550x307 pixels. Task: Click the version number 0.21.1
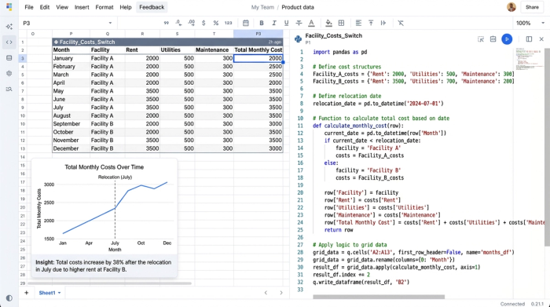537,304
